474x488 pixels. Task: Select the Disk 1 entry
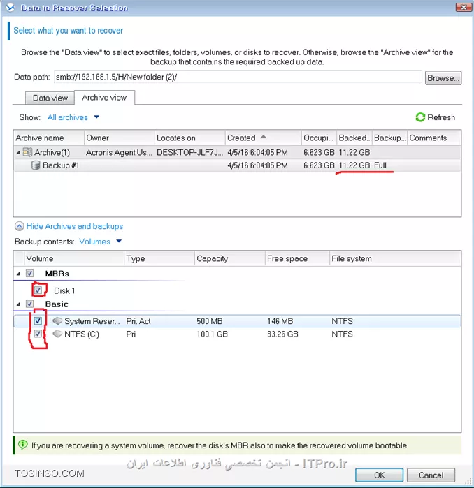point(64,290)
